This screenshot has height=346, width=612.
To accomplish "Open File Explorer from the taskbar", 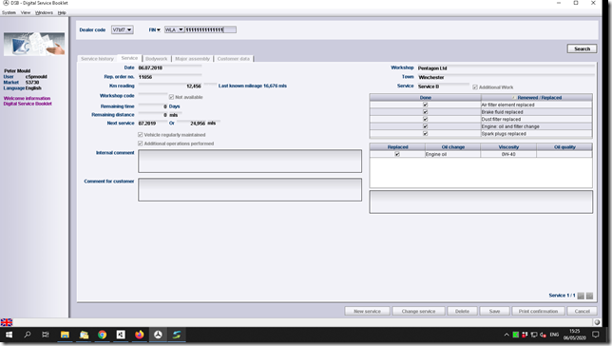I will [65, 335].
